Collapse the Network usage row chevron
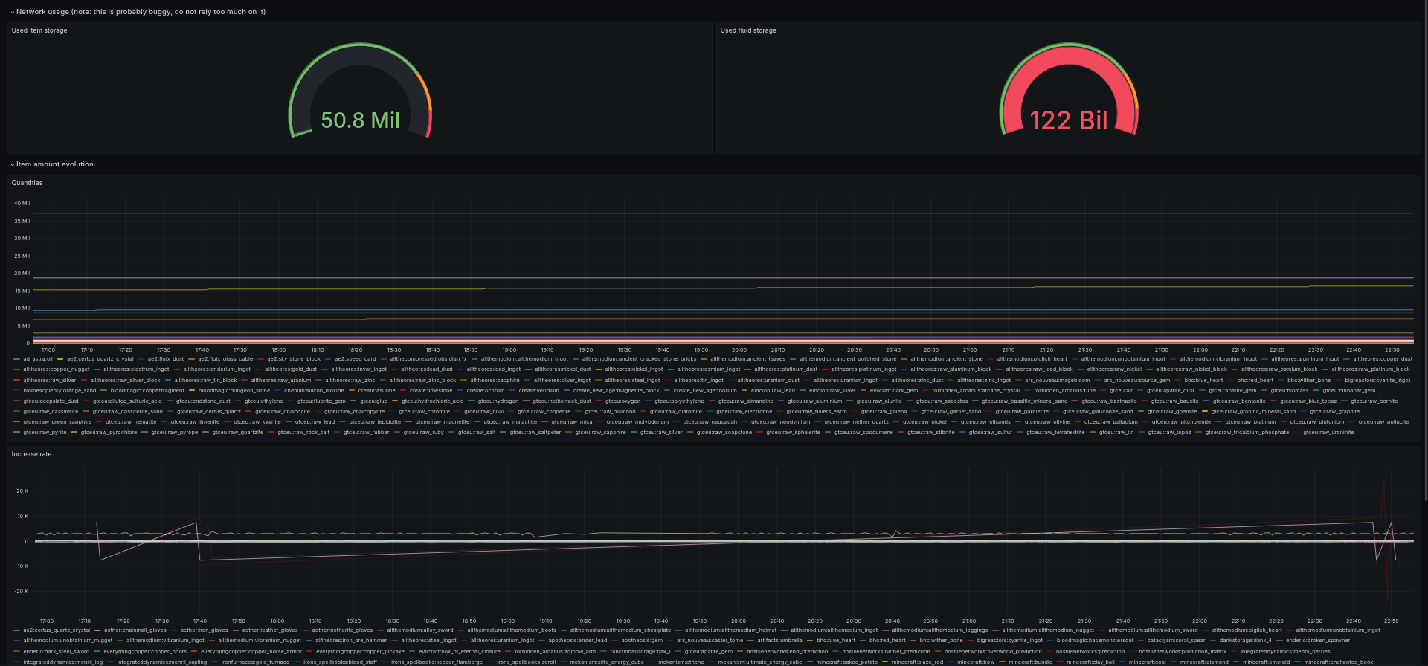 point(13,12)
